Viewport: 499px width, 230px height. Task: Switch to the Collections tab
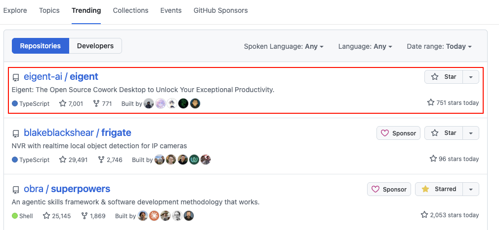tap(130, 10)
